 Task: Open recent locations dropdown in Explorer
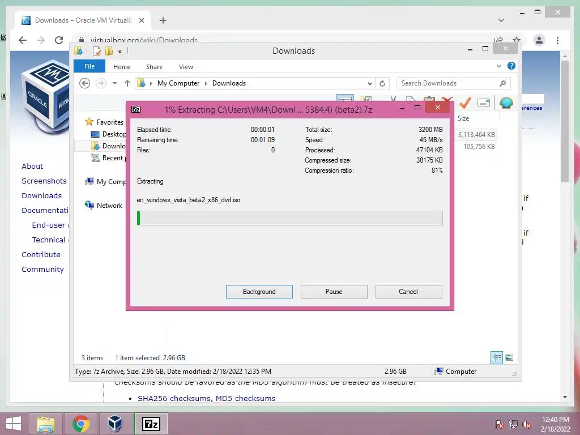click(x=114, y=83)
